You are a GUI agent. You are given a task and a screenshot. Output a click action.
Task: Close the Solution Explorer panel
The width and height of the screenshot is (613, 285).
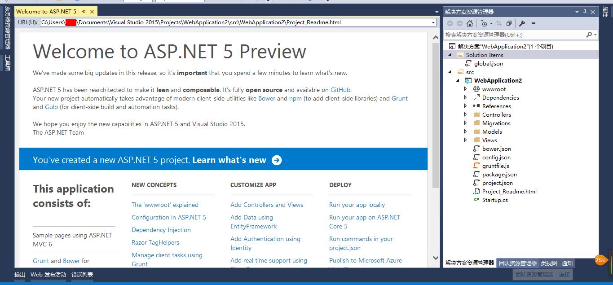coord(593,12)
